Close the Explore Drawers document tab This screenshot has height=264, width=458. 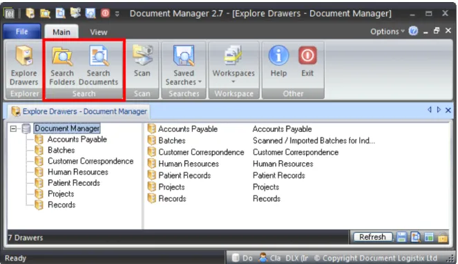(448, 110)
